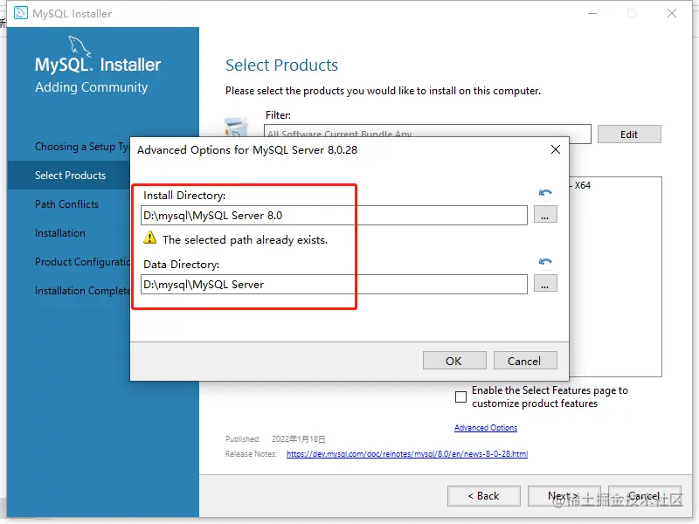Viewport: 699px width, 524px height.
Task: Reset Install Directory with the undo arrow
Action: point(545,193)
